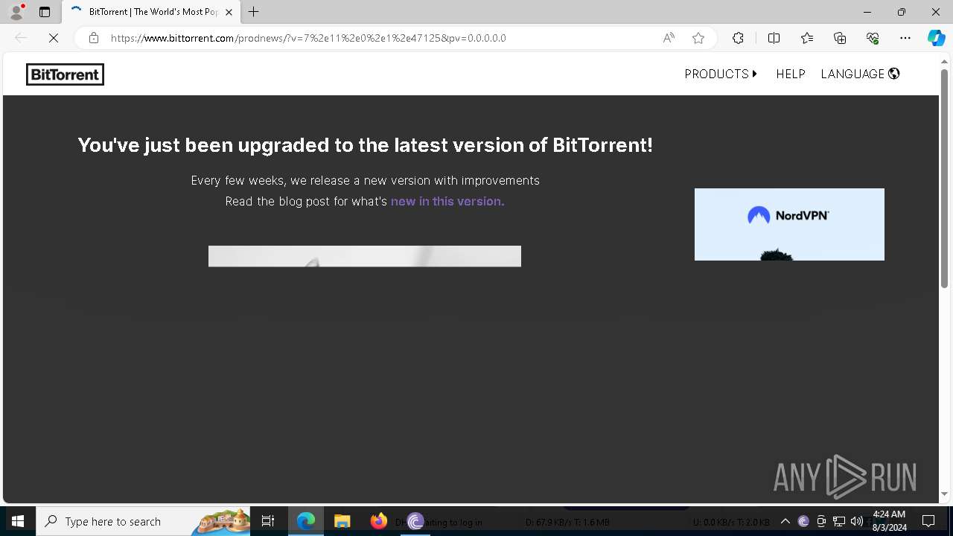
Task: Open the clock and calendar
Action: pyautogui.click(x=889, y=521)
